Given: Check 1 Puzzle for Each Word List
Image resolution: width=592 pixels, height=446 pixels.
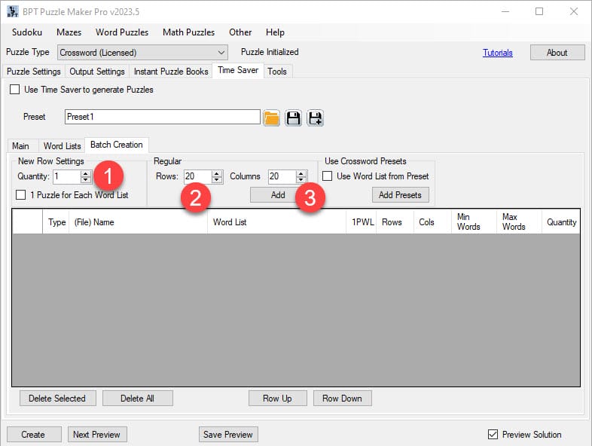Looking at the screenshot, I should pos(22,195).
